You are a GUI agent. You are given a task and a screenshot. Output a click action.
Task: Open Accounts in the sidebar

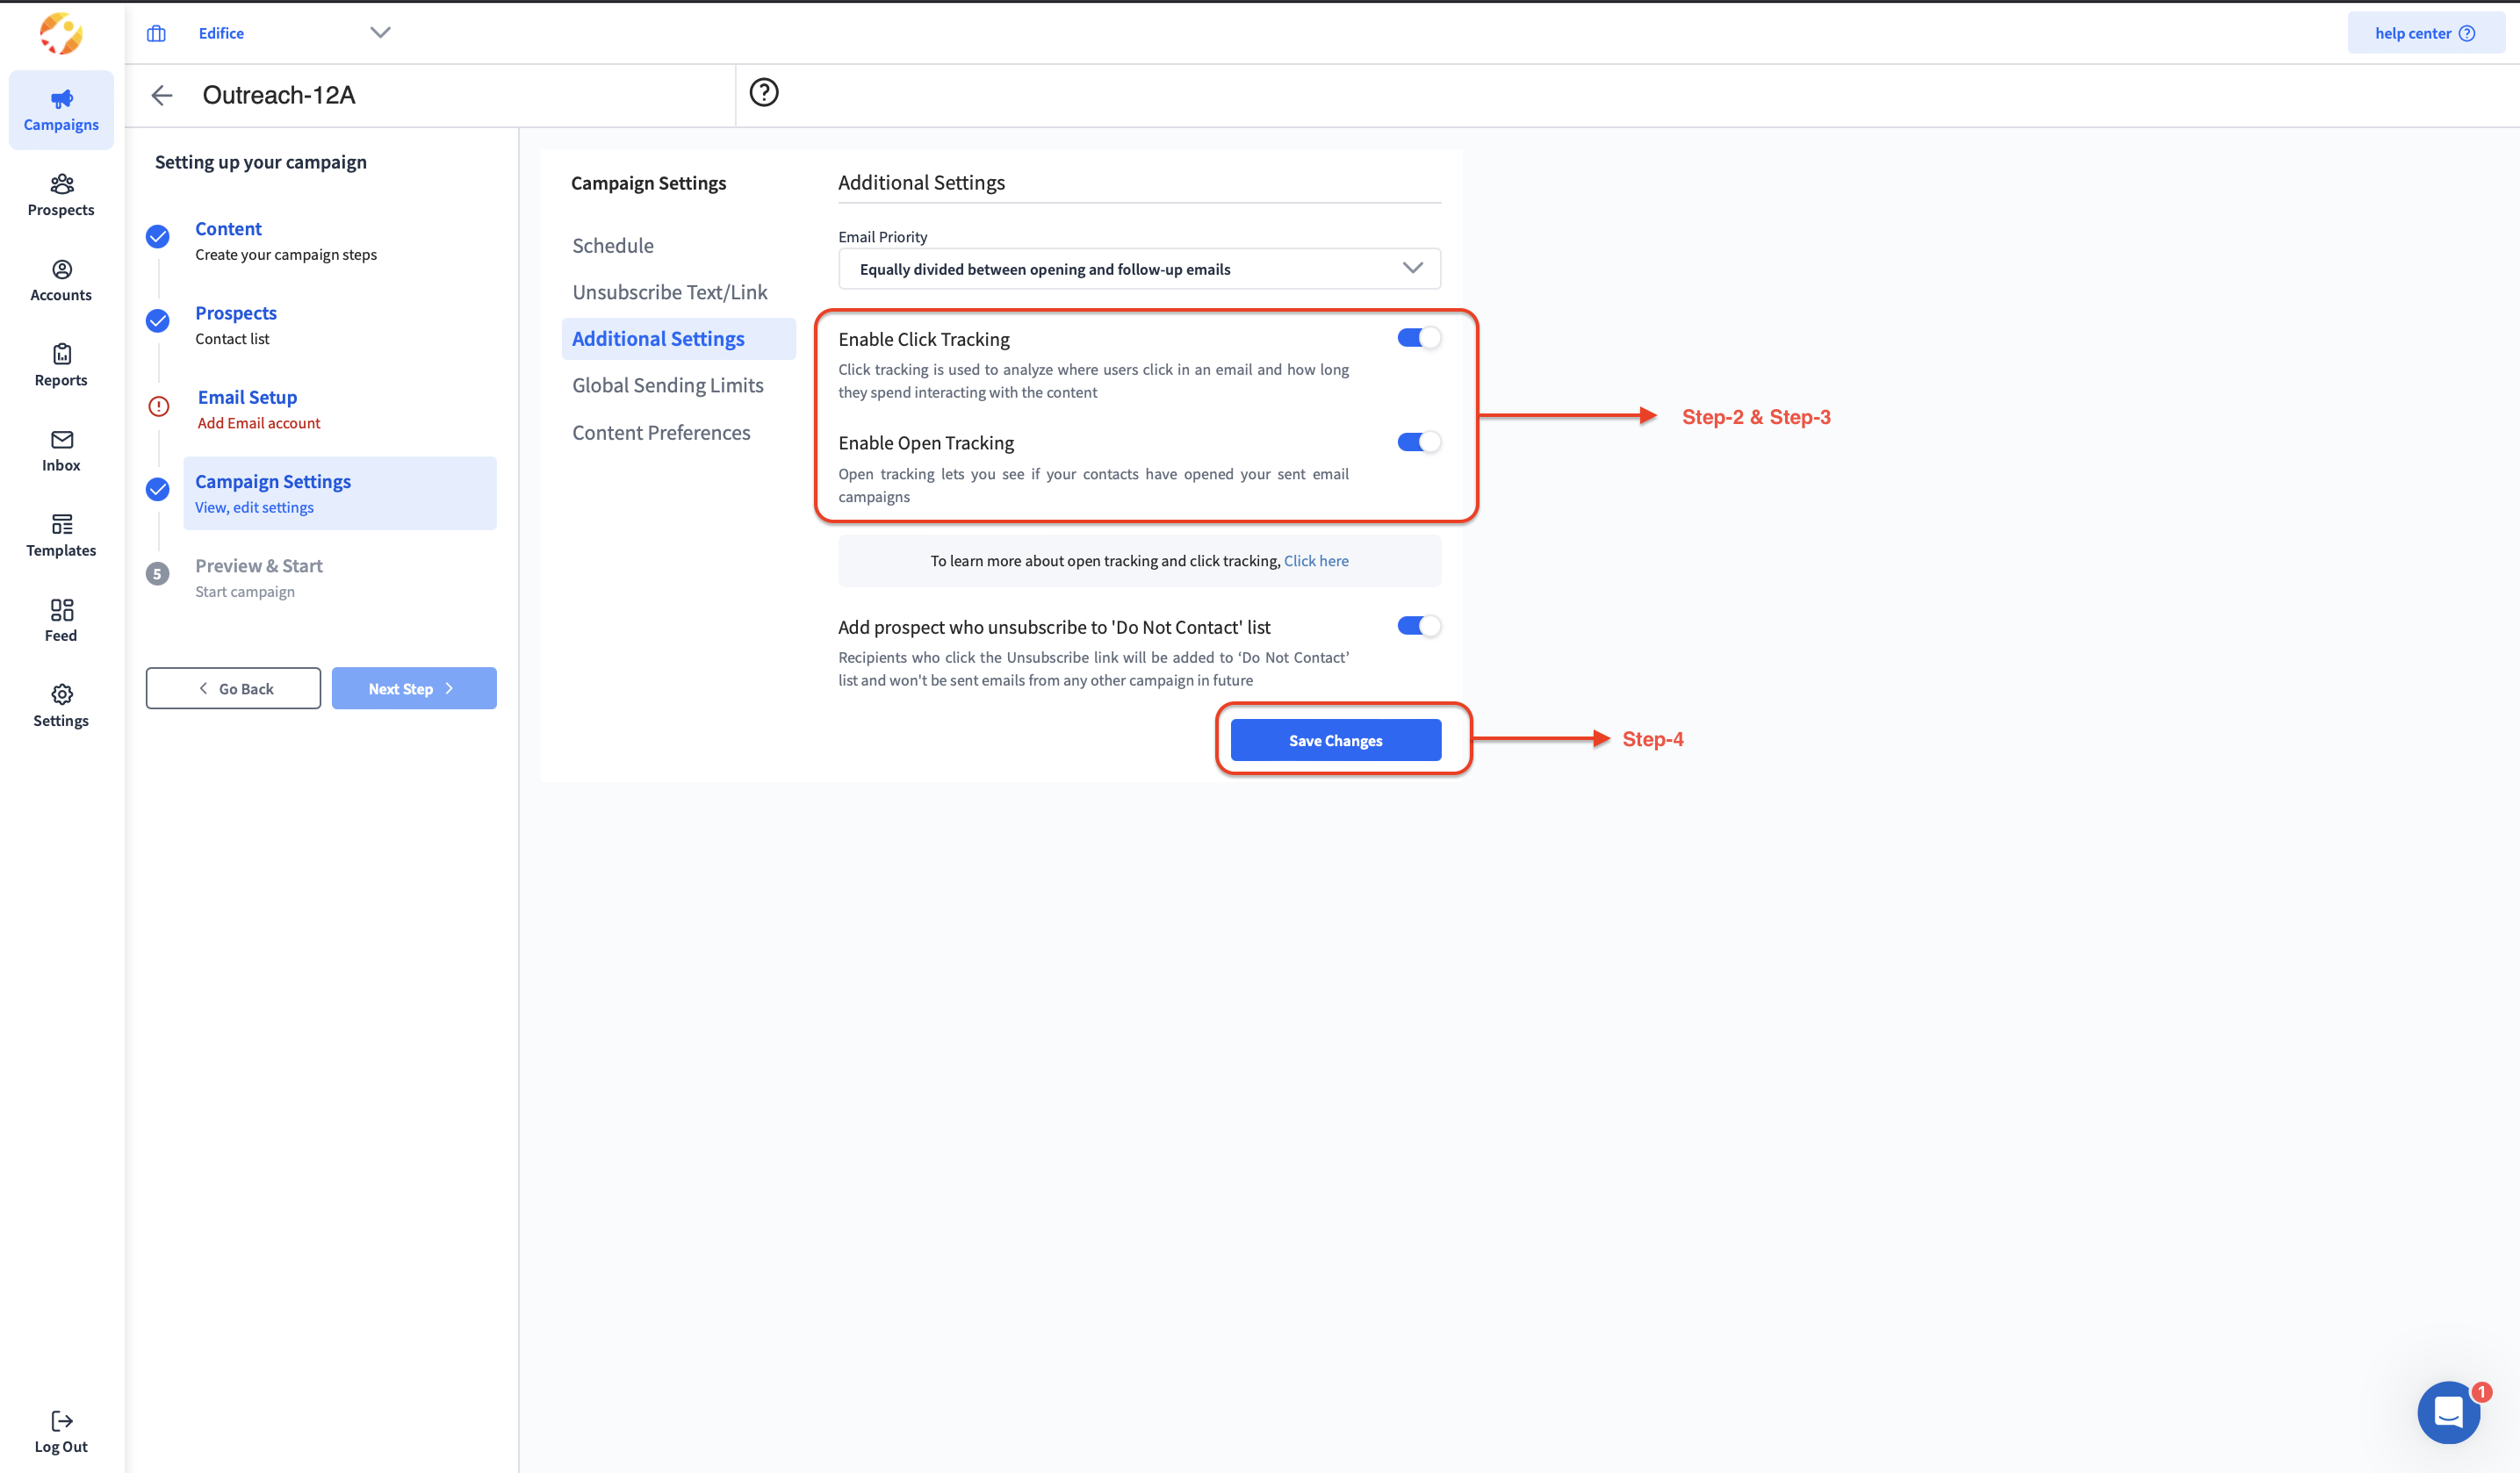[x=61, y=280]
